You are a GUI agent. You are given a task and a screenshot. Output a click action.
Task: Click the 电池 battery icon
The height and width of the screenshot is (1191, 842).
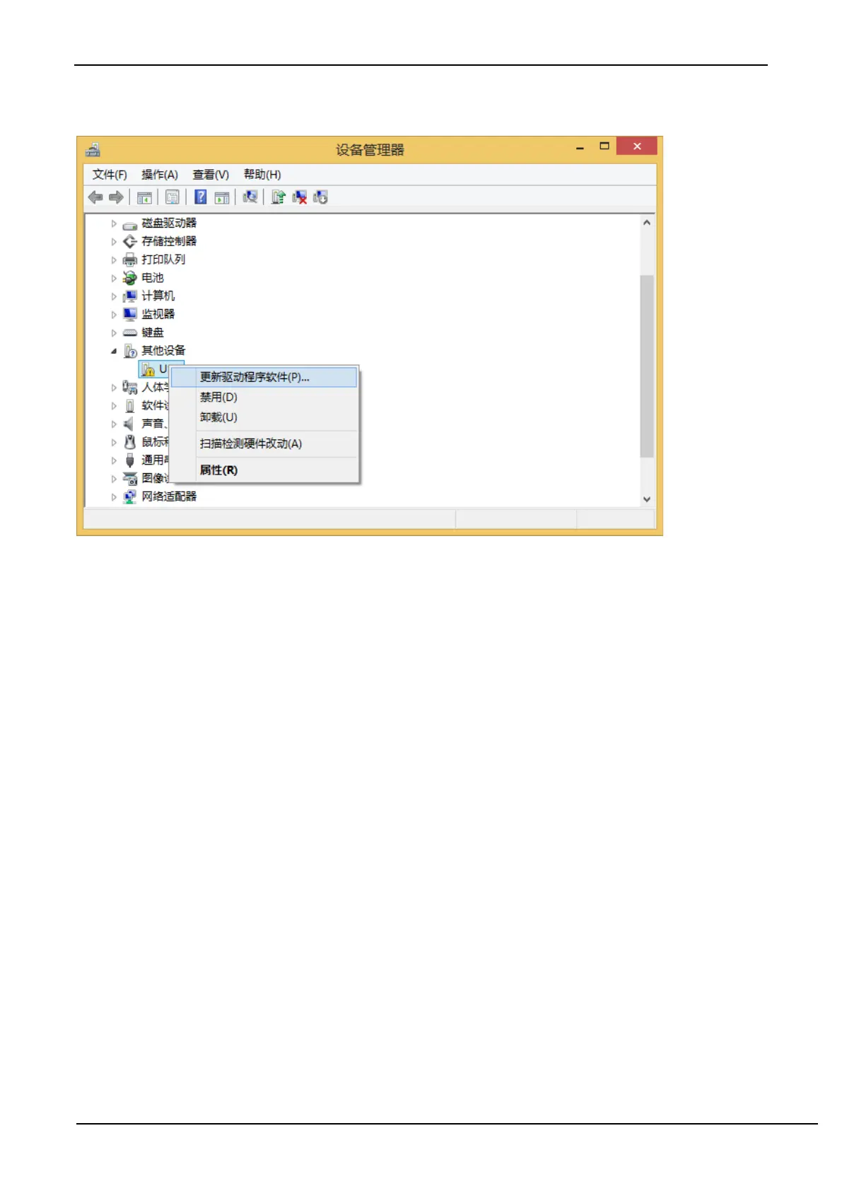pyautogui.click(x=130, y=278)
